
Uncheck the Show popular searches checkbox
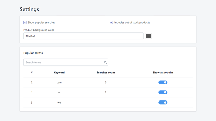[x=25, y=22]
